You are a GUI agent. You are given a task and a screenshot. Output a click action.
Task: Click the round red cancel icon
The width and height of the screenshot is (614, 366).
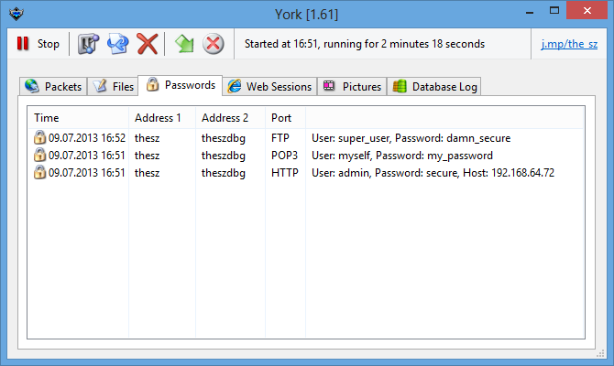[x=214, y=44]
